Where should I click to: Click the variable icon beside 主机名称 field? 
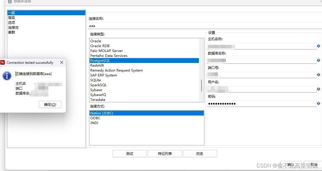[318, 46]
